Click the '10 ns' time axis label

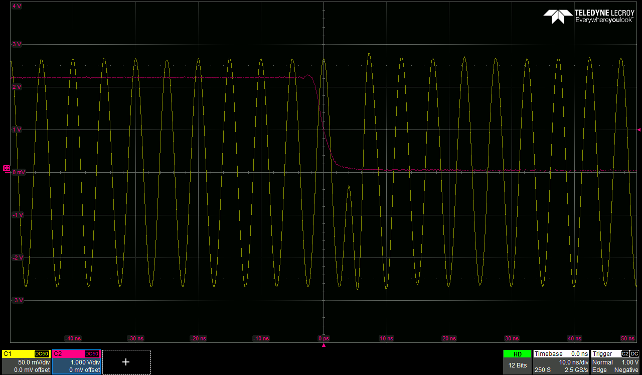pyautogui.click(x=387, y=338)
